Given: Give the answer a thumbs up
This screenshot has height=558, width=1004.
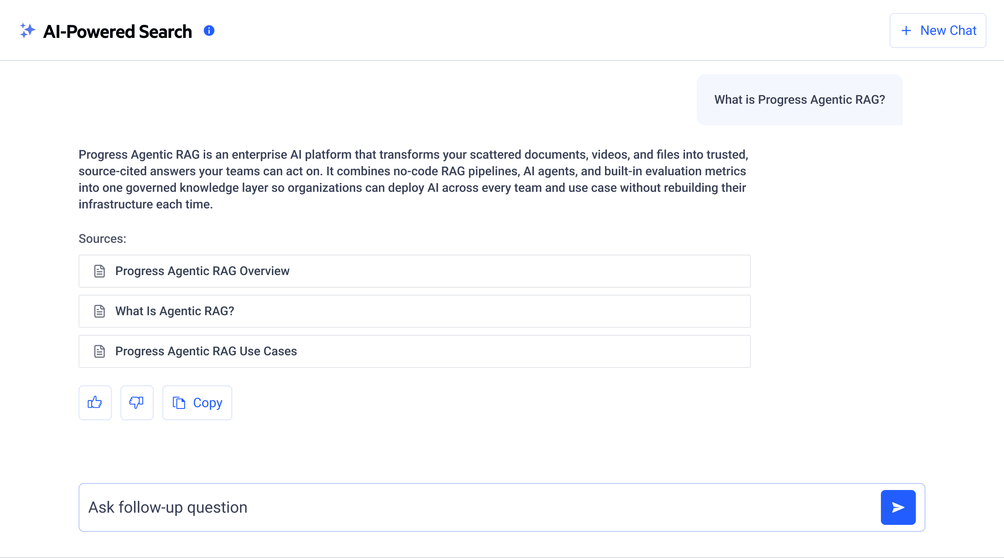Looking at the screenshot, I should 95,402.
